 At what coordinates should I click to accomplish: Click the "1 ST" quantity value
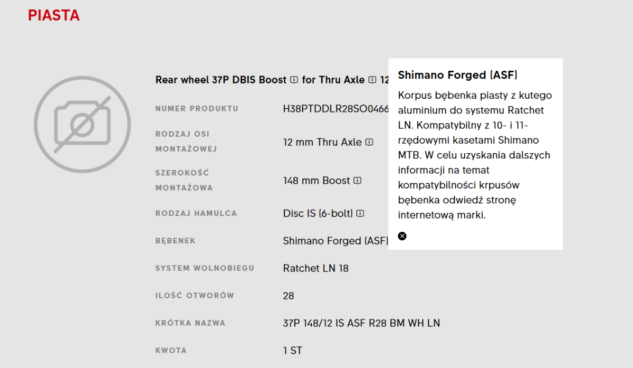click(x=292, y=351)
